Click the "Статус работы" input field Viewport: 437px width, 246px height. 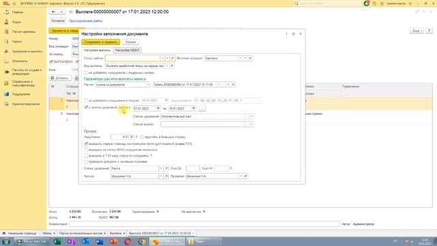[x=132, y=58]
